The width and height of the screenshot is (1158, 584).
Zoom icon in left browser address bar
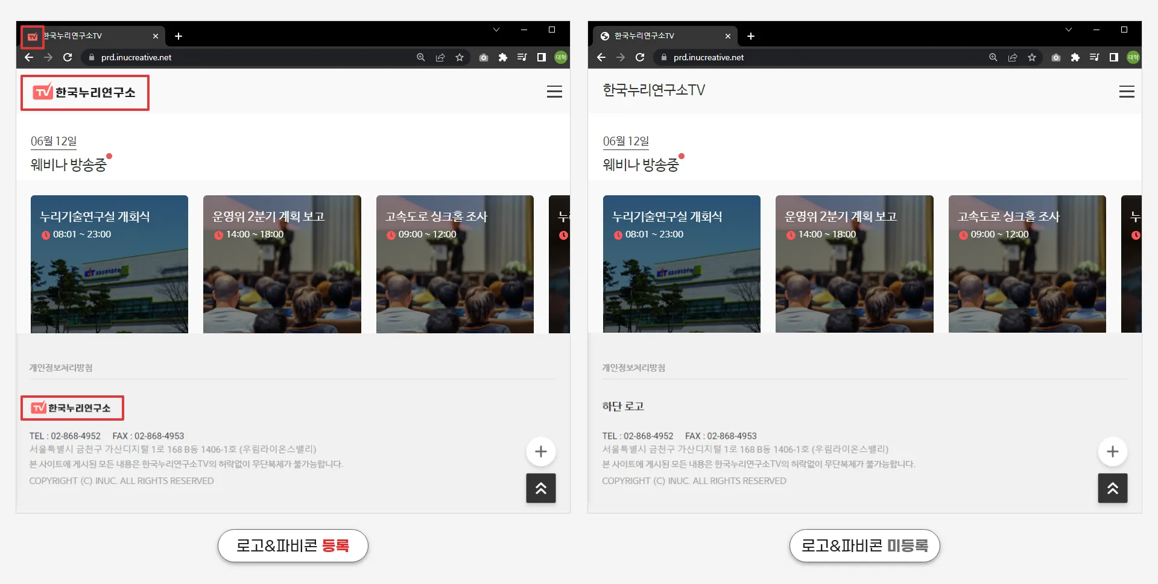(x=421, y=57)
